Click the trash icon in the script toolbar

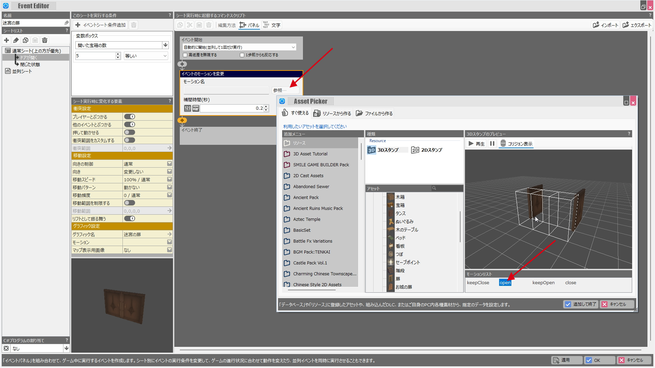[209, 25]
